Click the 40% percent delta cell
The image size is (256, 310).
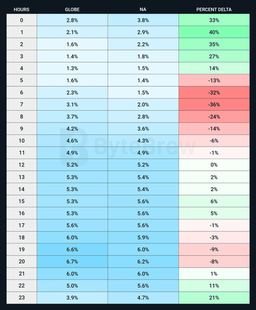click(x=214, y=32)
